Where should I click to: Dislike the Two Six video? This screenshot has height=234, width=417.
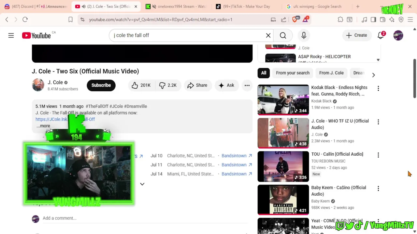pyautogui.click(x=168, y=85)
